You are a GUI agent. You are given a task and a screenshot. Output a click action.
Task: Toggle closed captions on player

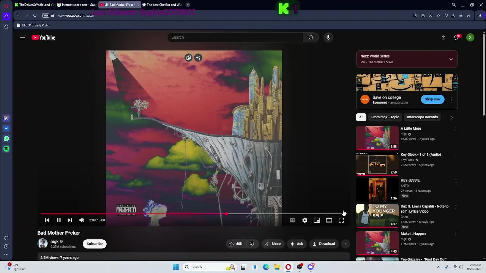point(292,220)
